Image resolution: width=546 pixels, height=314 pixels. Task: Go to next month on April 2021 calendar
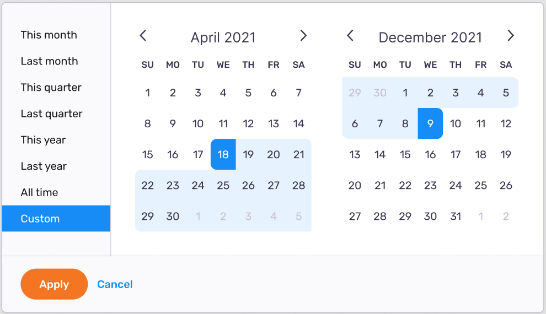[x=303, y=36]
